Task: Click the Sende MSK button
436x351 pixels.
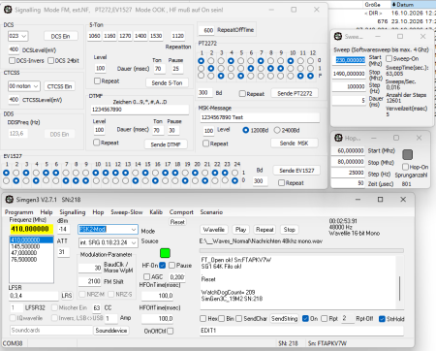Action: [x=295, y=143]
